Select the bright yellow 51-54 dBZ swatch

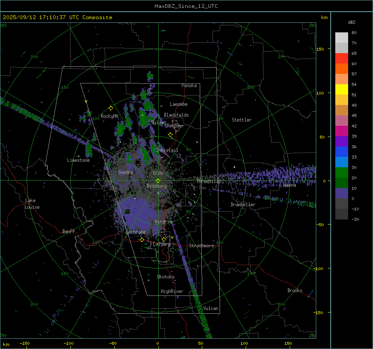342,89
